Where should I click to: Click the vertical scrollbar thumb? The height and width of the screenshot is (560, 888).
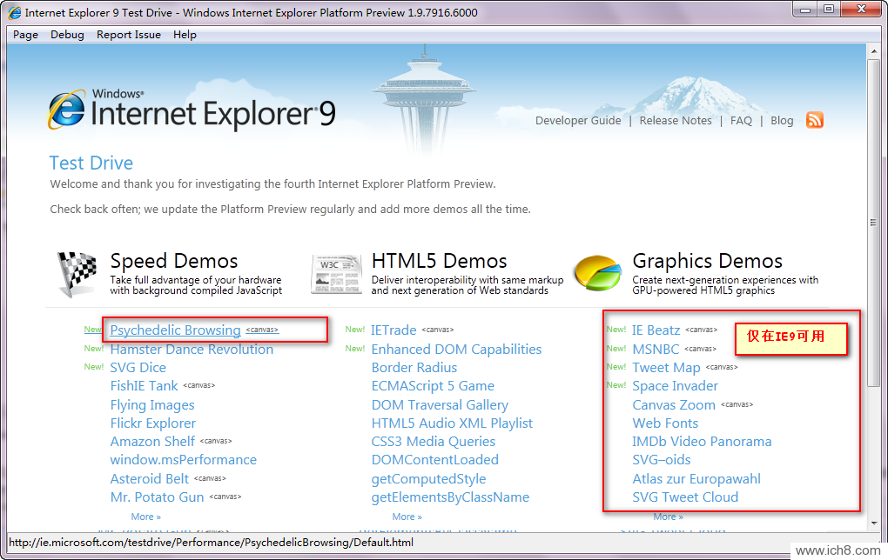[x=872, y=223]
